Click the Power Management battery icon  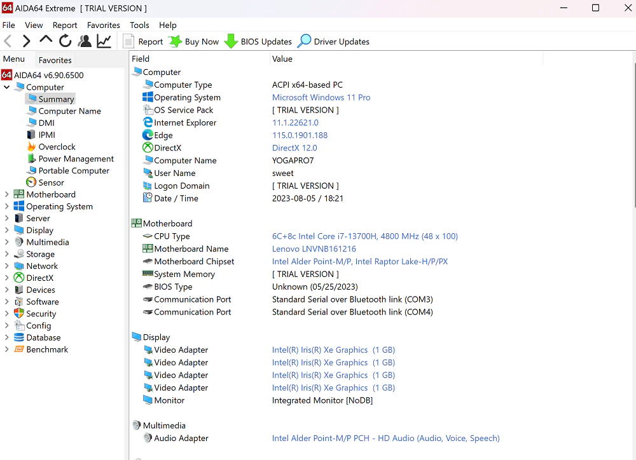(31, 158)
